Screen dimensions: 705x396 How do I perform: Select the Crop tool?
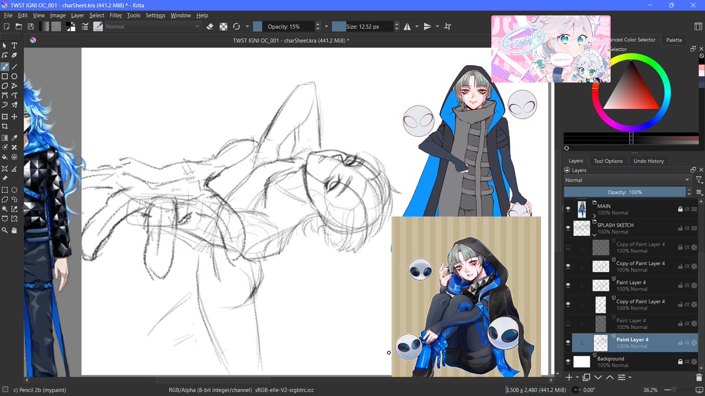[x=5, y=126]
